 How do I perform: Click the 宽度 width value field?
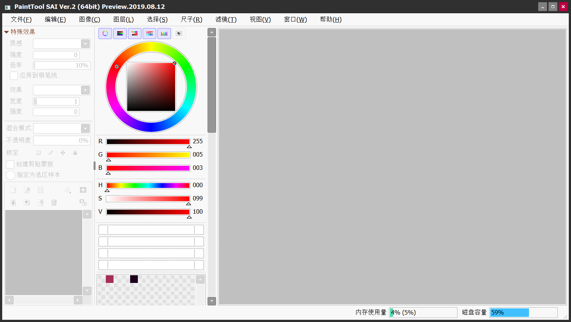pyautogui.click(x=56, y=101)
